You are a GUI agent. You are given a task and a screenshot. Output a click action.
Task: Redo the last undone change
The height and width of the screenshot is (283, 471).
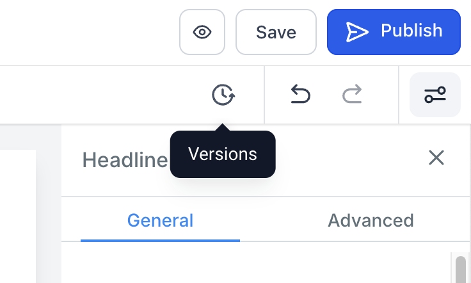click(352, 95)
